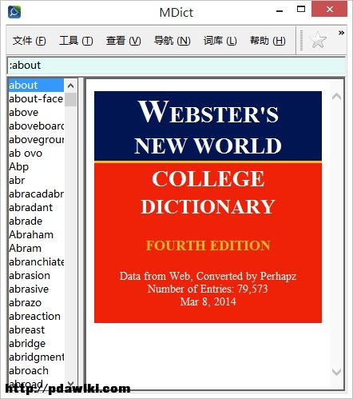Click the search input field containing :about
Screen dimensions: 353x399
tap(176, 66)
